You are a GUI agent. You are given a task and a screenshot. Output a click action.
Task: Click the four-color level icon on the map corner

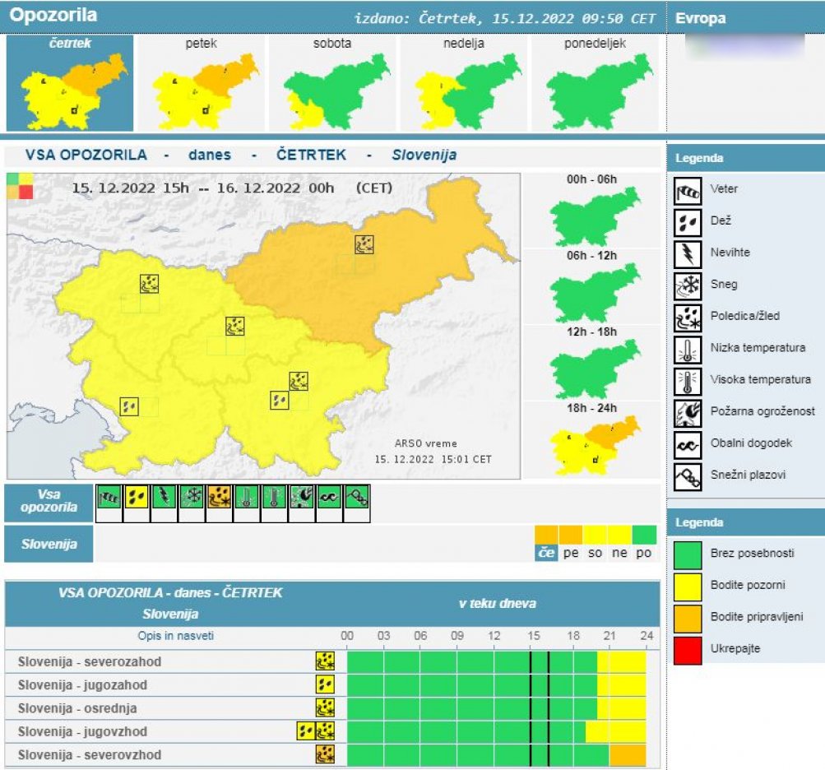tap(20, 186)
